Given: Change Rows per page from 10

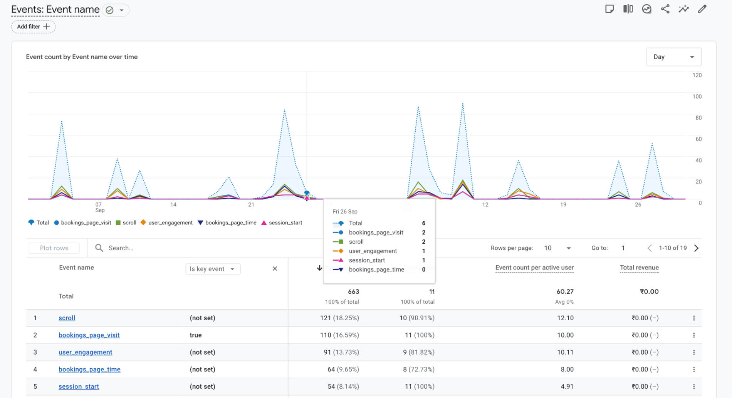Looking at the screenshot, I should [x=557, y=248].
